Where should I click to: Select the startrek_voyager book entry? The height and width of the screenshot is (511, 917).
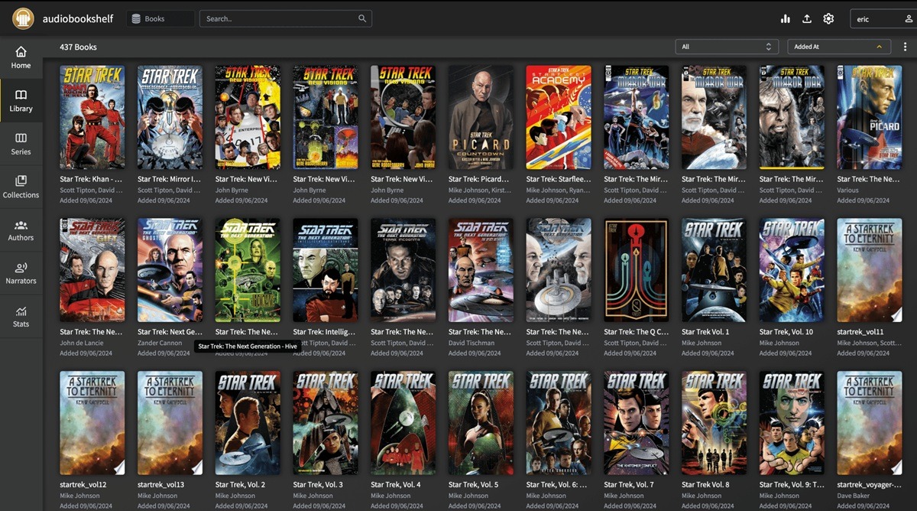pos(869,422)
